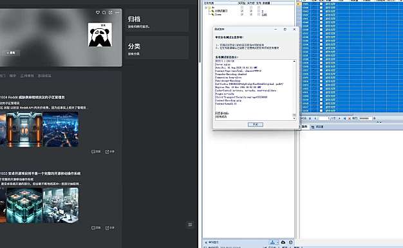Click the down arrow of the dialog text scrollbar
Screen dimensions: 403x248
point(294,118)
